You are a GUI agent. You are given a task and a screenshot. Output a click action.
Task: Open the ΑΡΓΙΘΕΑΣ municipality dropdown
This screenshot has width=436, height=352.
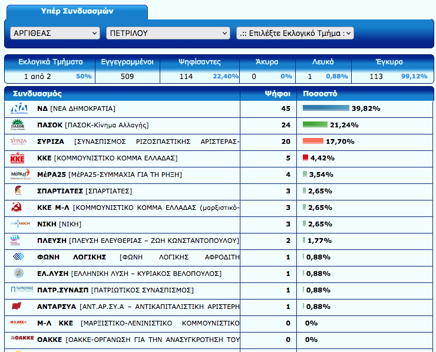[x=55, y=34]
